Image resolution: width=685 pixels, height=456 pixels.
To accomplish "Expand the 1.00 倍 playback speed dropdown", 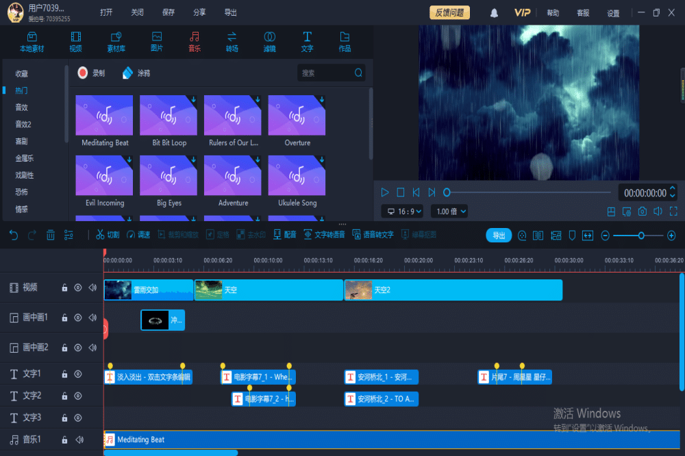I will [449, 212].
